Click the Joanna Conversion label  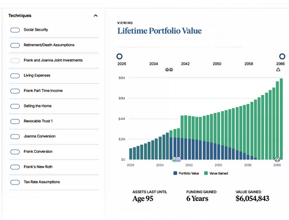point(39,136)
